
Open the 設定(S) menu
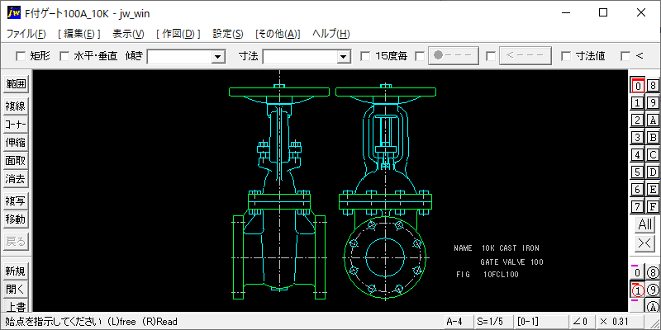tap(228, 34)
